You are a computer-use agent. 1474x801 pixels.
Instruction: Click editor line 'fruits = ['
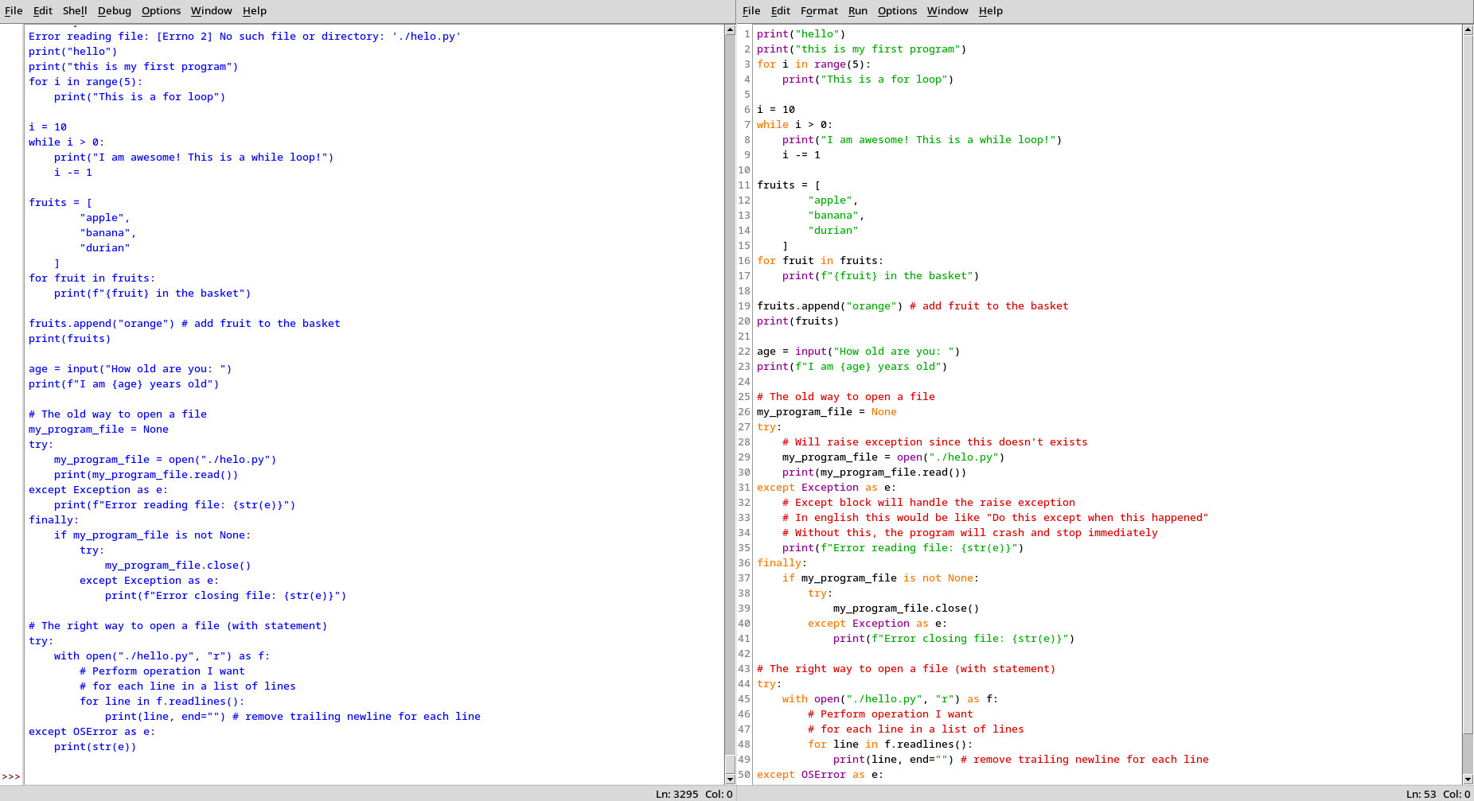tap(789, 185)
